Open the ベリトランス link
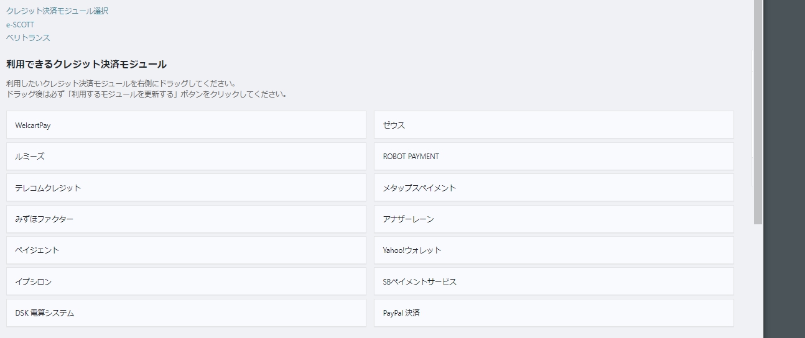The image size is (805, 338). point(28,38)
